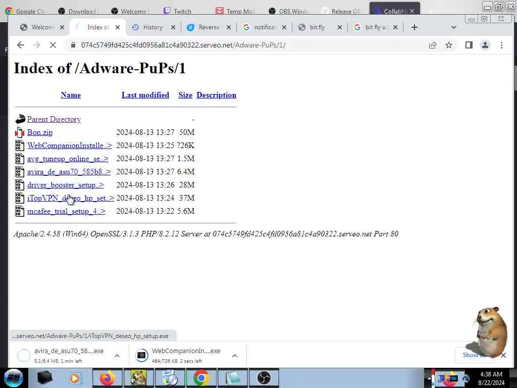The width and height of the screenshot is (517, 388).
Task: Close the History tab
Action: coord(173,27)
